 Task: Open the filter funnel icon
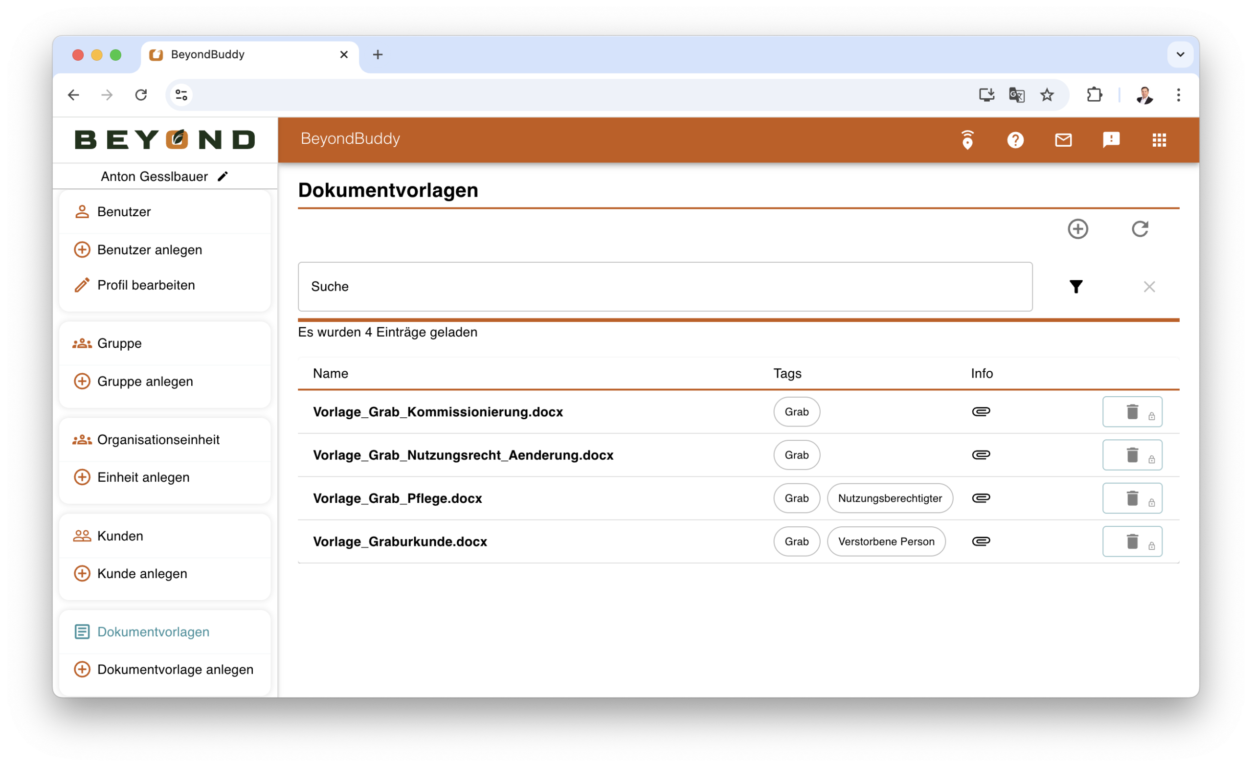pos(1075,287)
